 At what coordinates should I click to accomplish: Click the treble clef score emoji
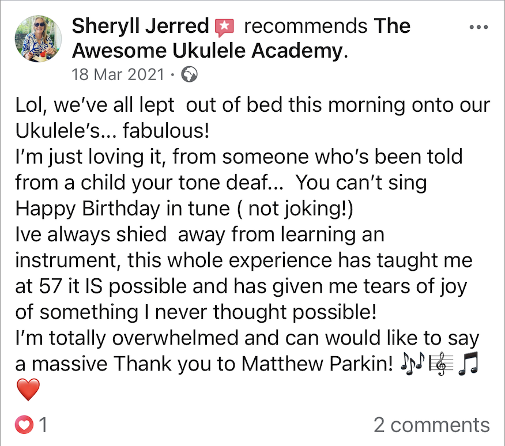442,364
